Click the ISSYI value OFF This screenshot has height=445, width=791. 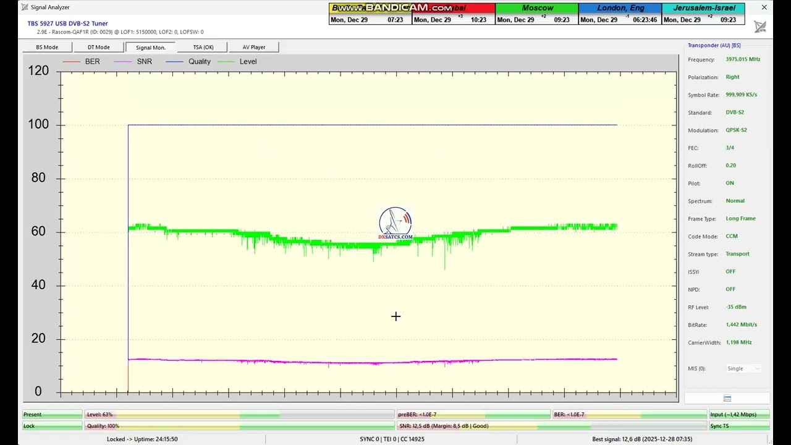tap(730, 271)
